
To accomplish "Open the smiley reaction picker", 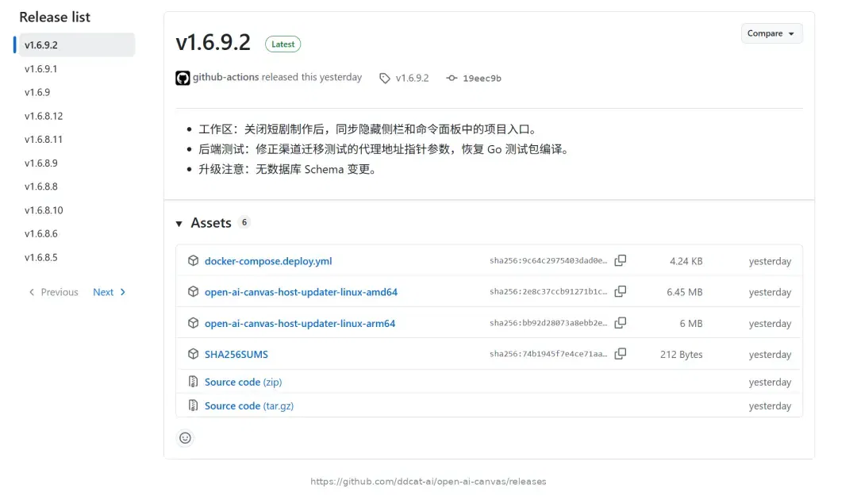I will coord(185,437).
